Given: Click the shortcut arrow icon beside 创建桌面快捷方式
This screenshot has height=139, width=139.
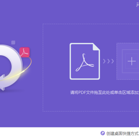Looking at the screenshot, I should 103,134.
